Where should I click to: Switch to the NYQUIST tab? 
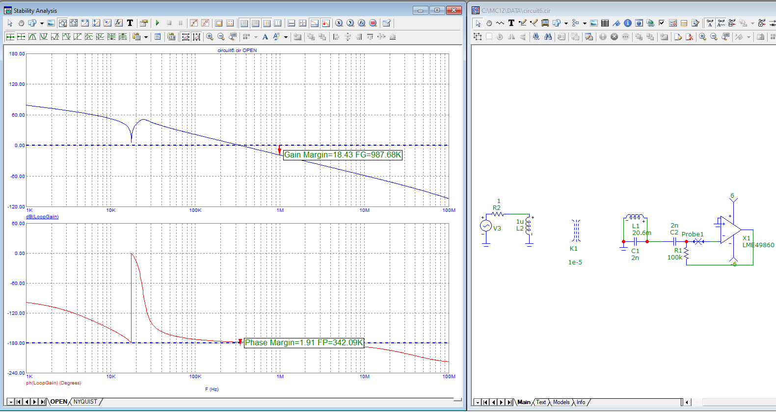85,402
